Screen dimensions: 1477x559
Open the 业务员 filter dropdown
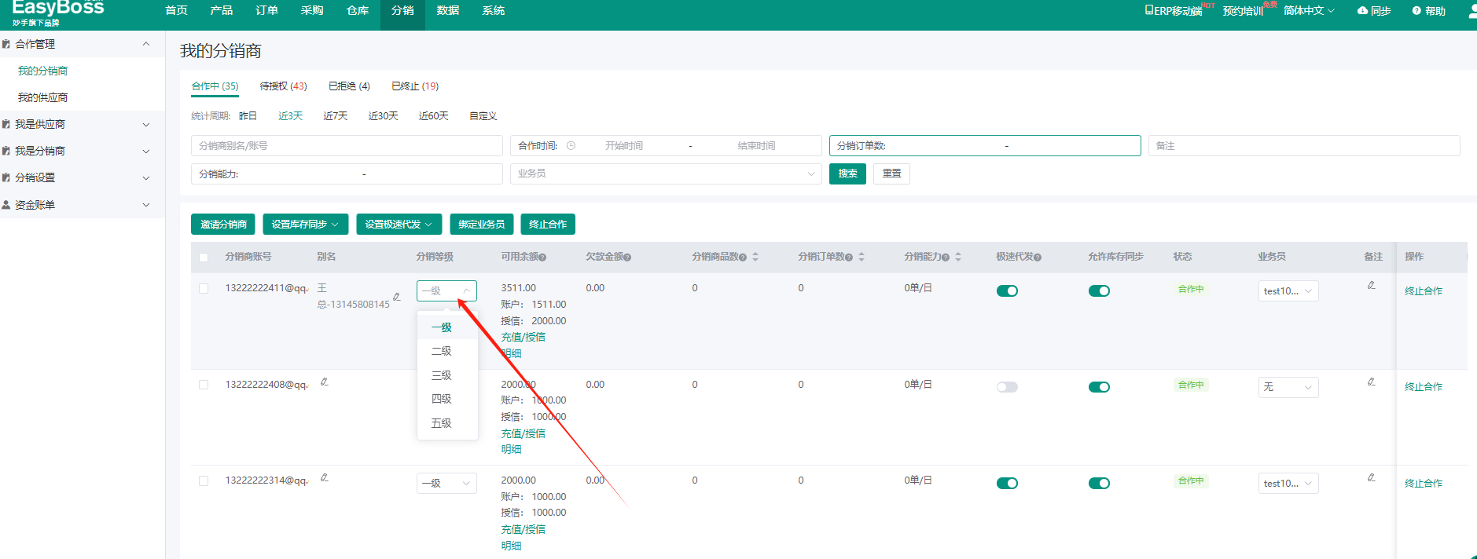tap(666, 174)
